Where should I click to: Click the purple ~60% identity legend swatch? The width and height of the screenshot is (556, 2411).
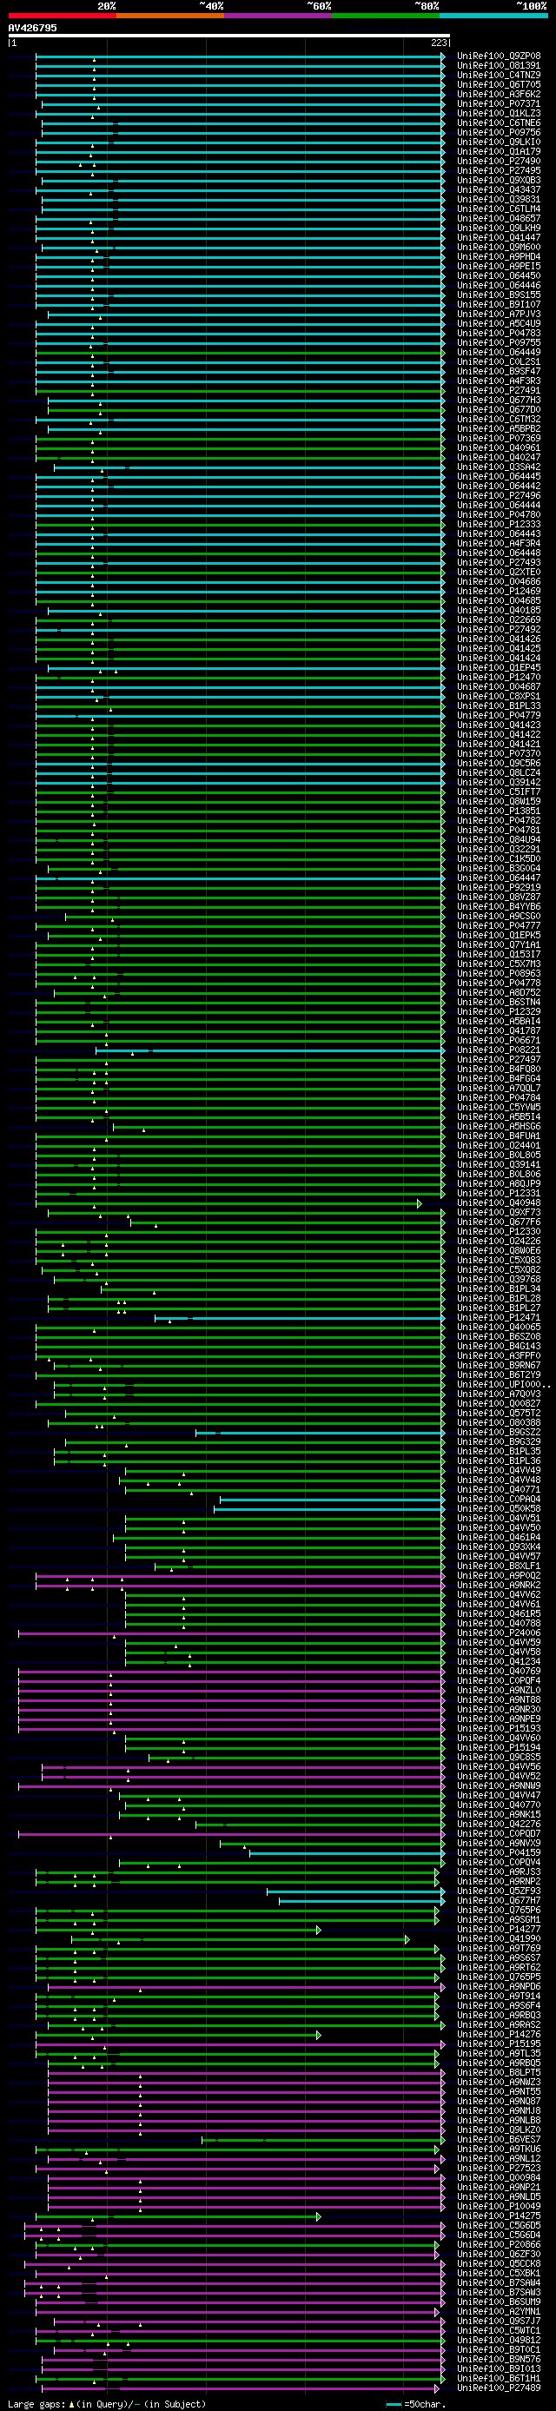click(278, 15)
